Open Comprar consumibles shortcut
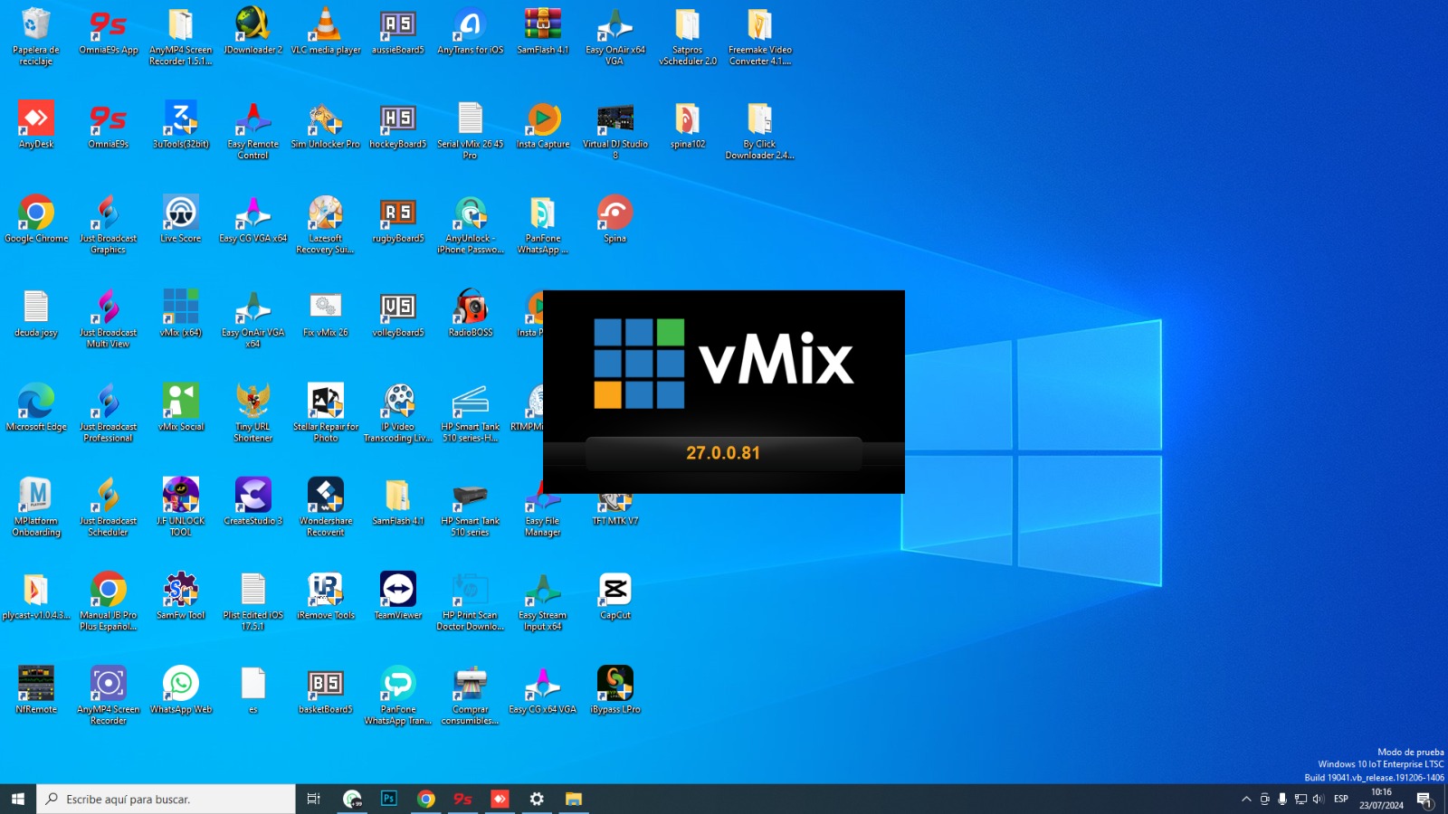The height and width of the screenshot is (814, 1448). pyautogui.click(x=471, y=695)
